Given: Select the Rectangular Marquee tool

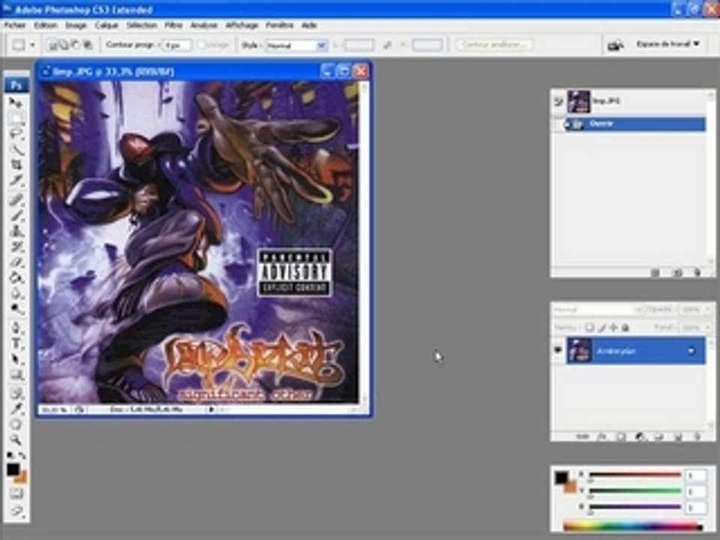Looking at the screenshot, I should click(x=16, y=118).
